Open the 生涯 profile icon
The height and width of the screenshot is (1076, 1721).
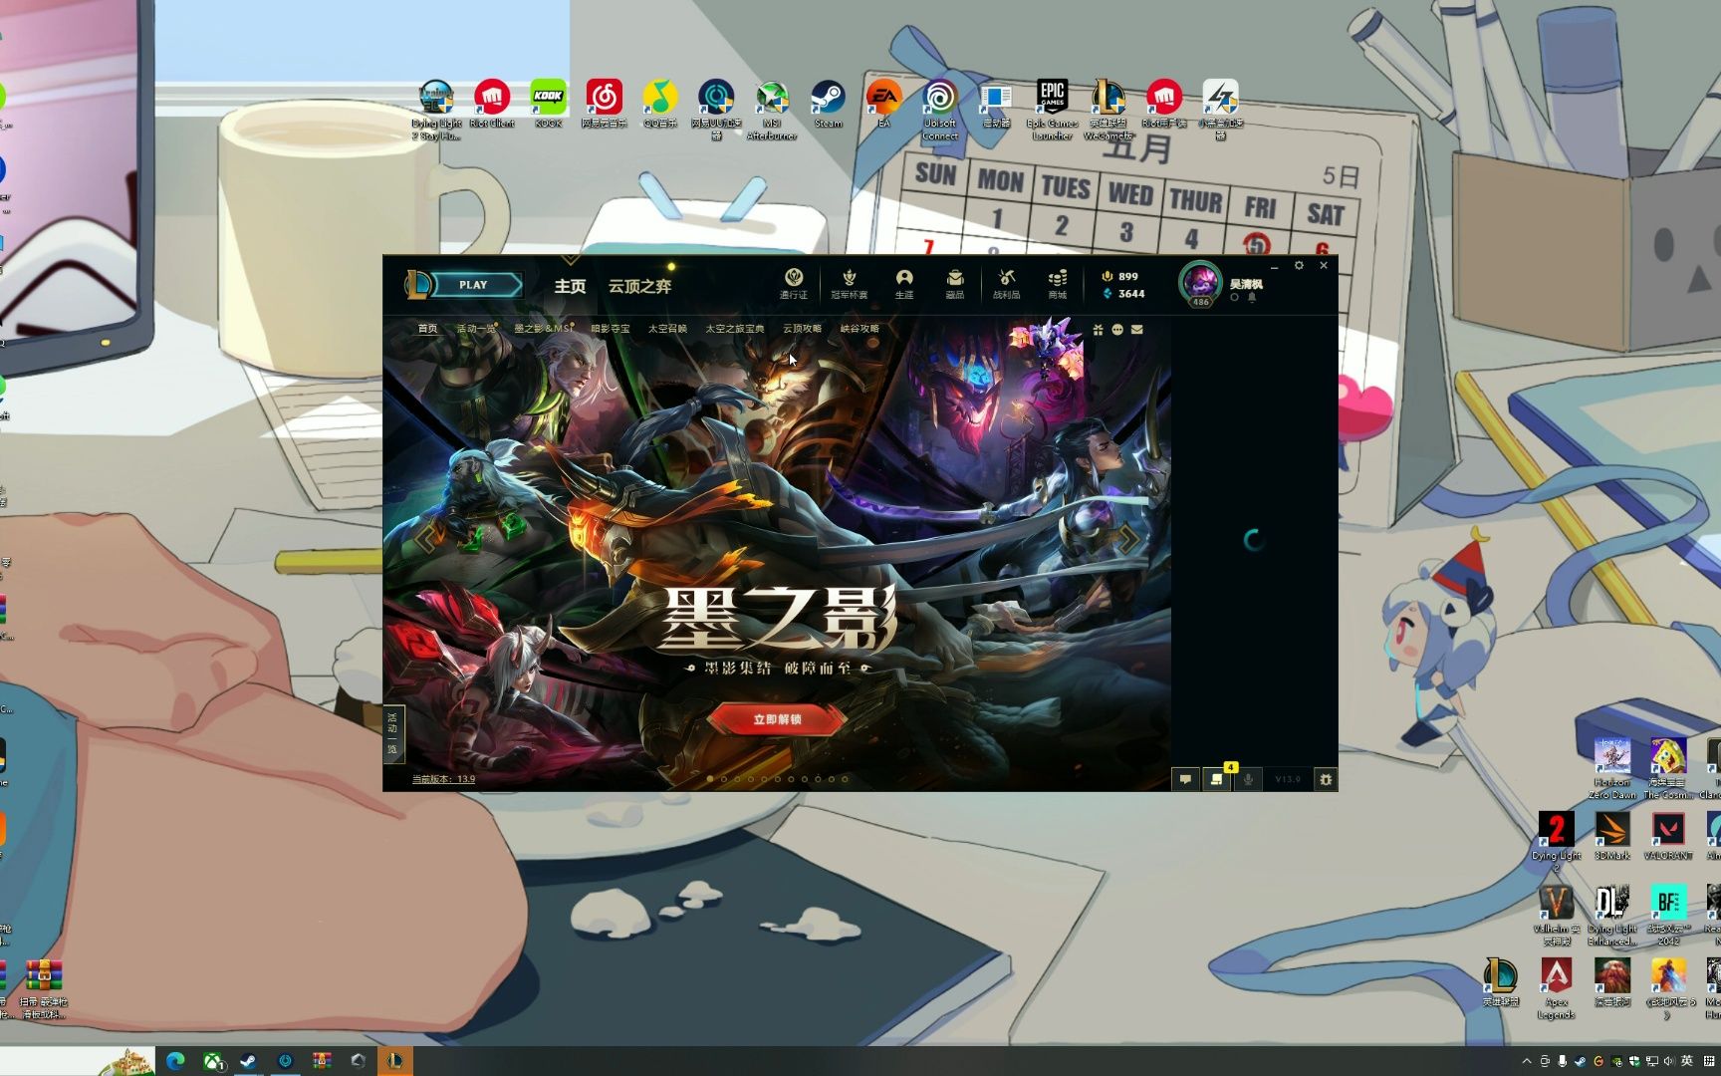point(904,284)
